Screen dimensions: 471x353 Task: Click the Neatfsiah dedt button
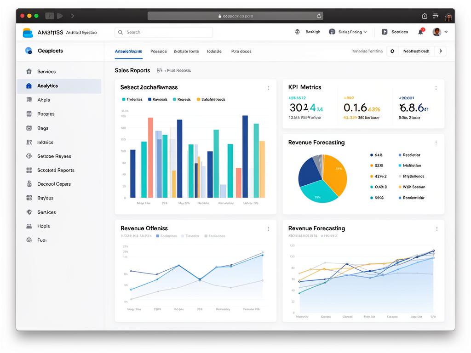tap(416, 51)
